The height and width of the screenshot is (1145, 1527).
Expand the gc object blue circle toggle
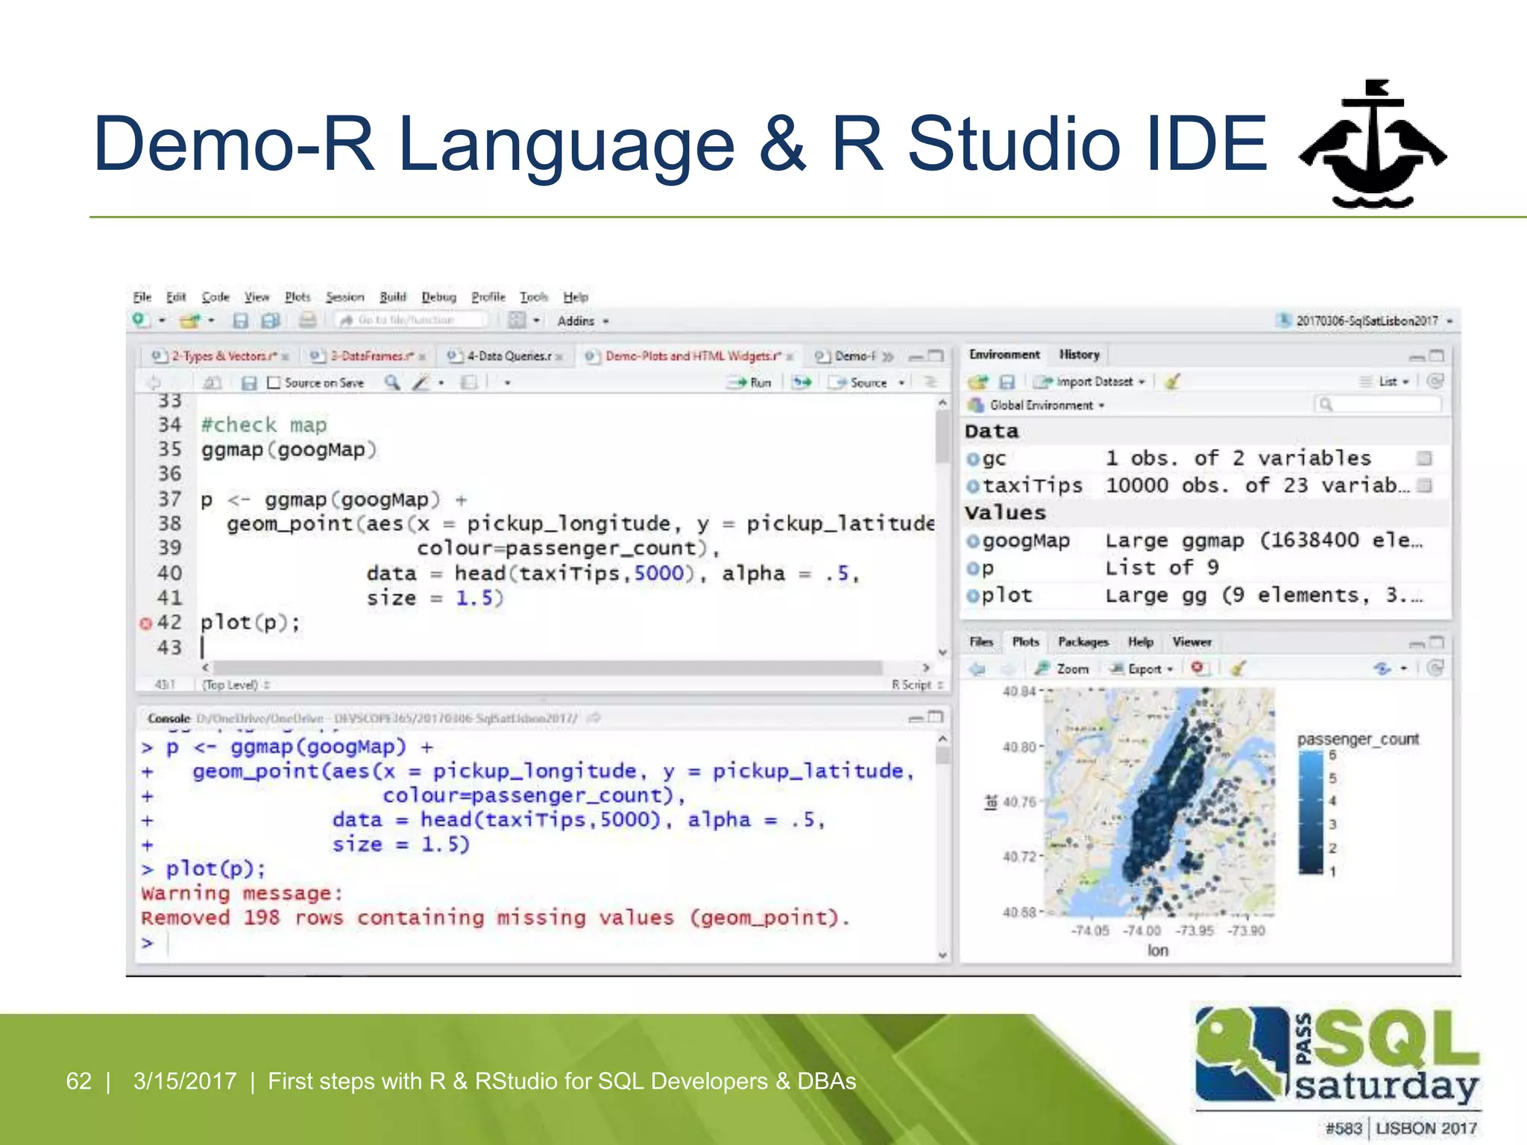coord(973,459)
